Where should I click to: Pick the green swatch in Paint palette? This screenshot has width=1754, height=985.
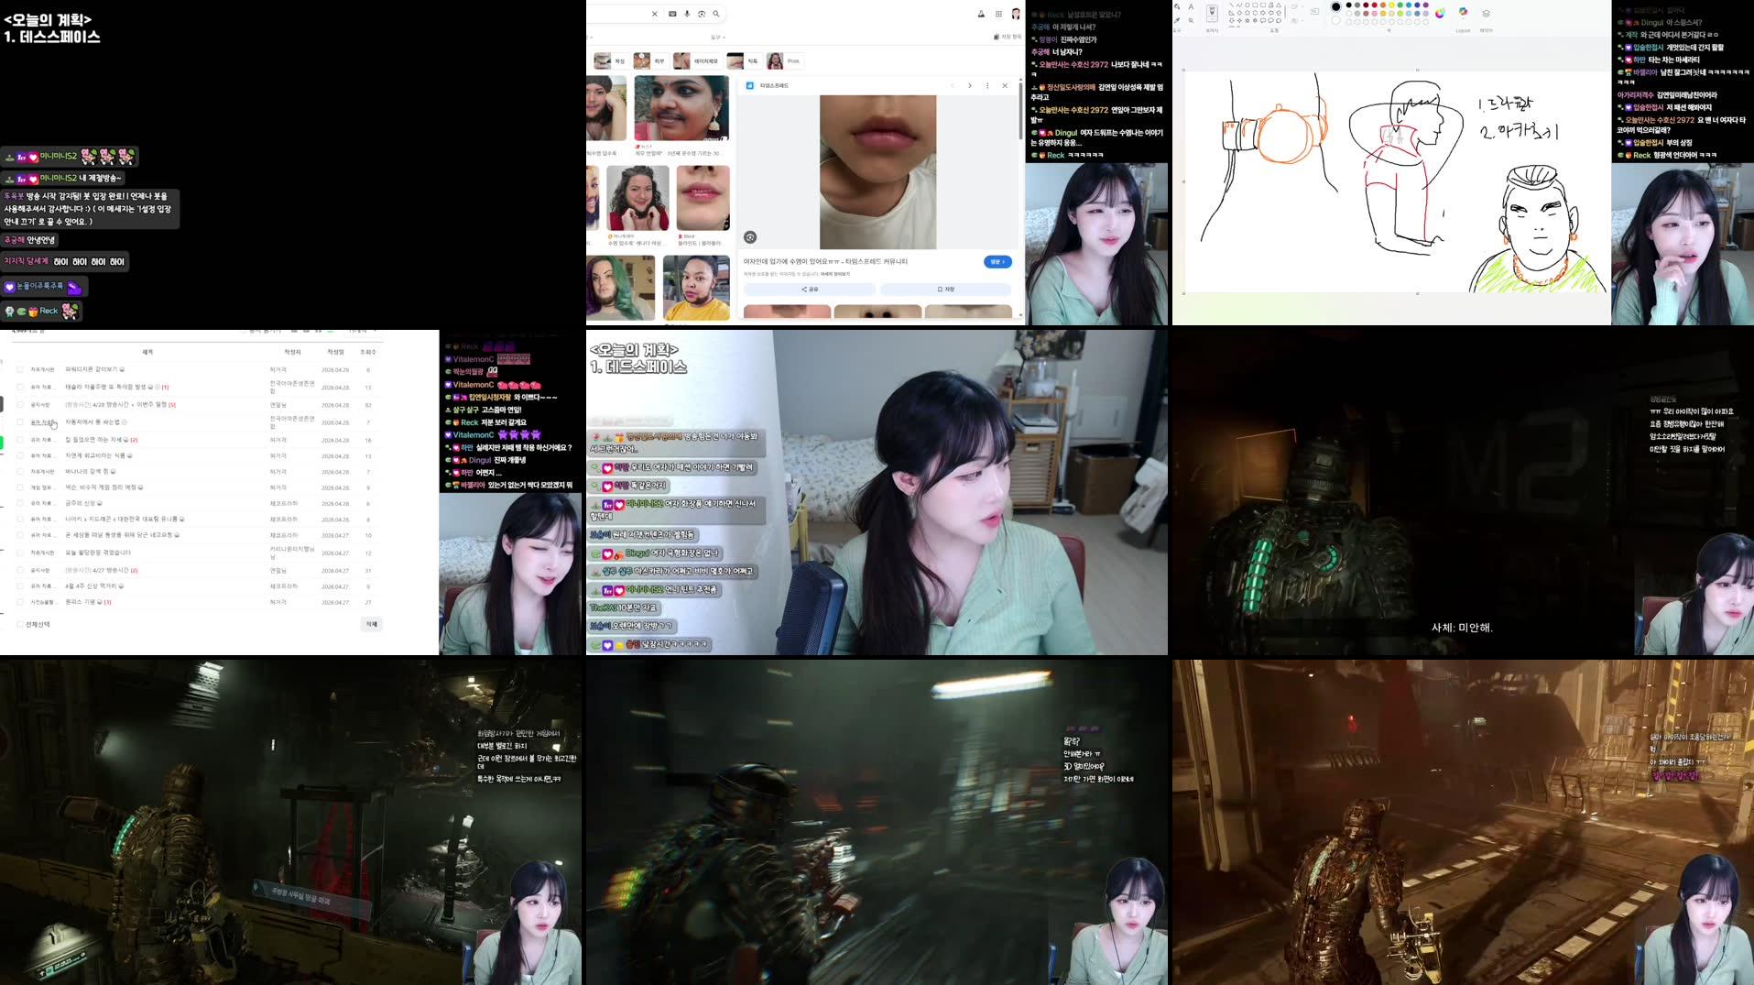point(1400,5)
